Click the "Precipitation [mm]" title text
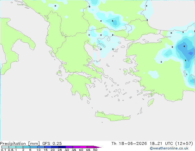 [x=20, y=144]
